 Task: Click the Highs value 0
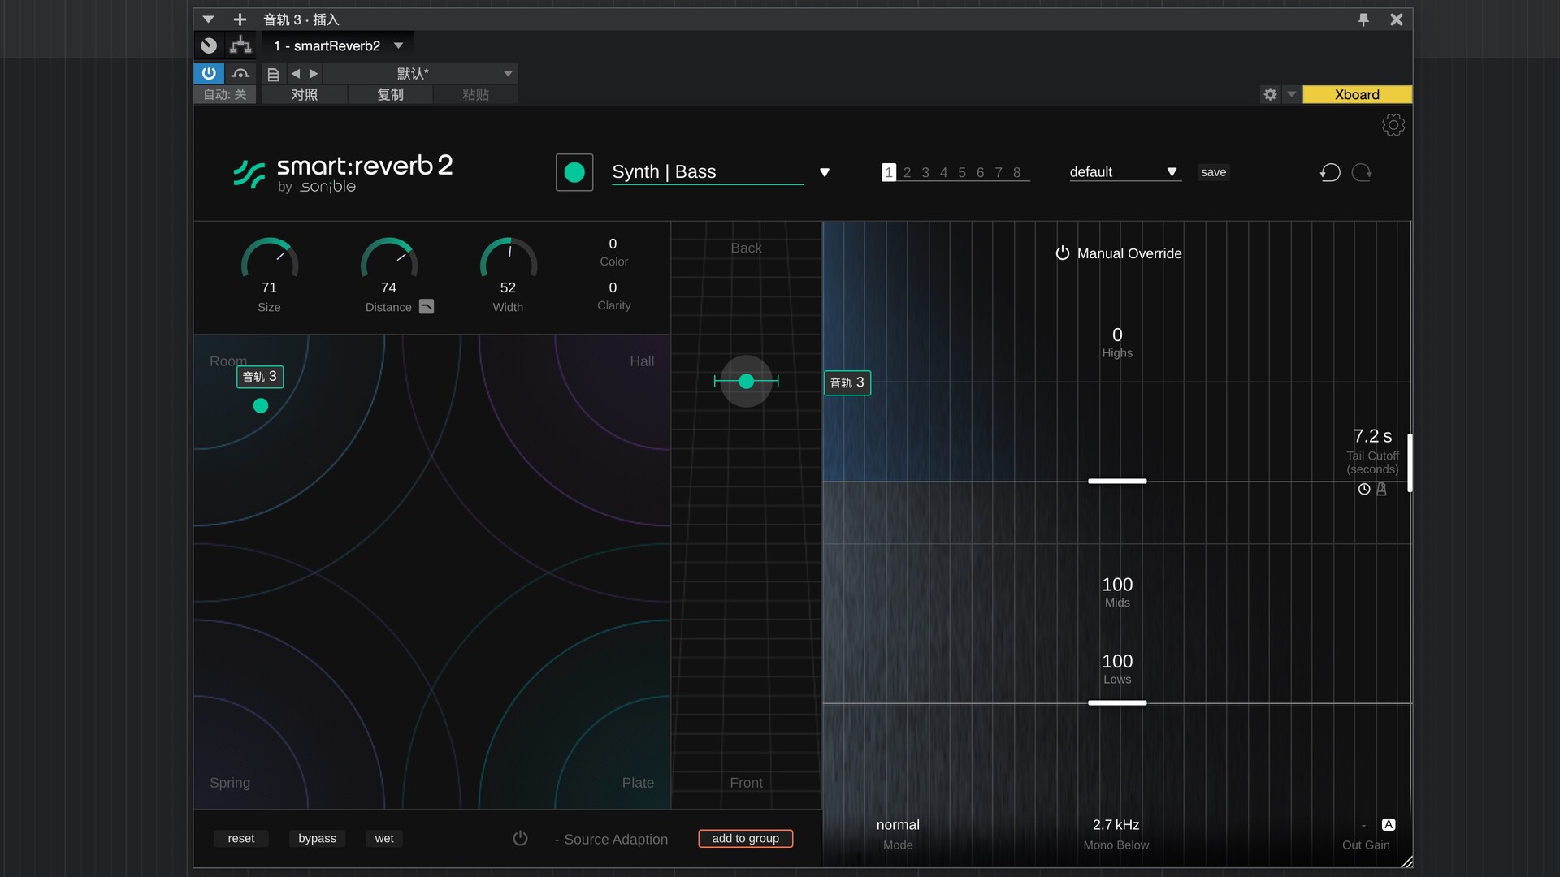pos(1117,335)
